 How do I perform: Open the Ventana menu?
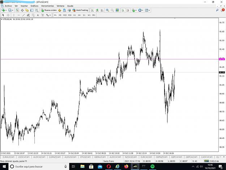pyautogui.click(x=60, y=6)
